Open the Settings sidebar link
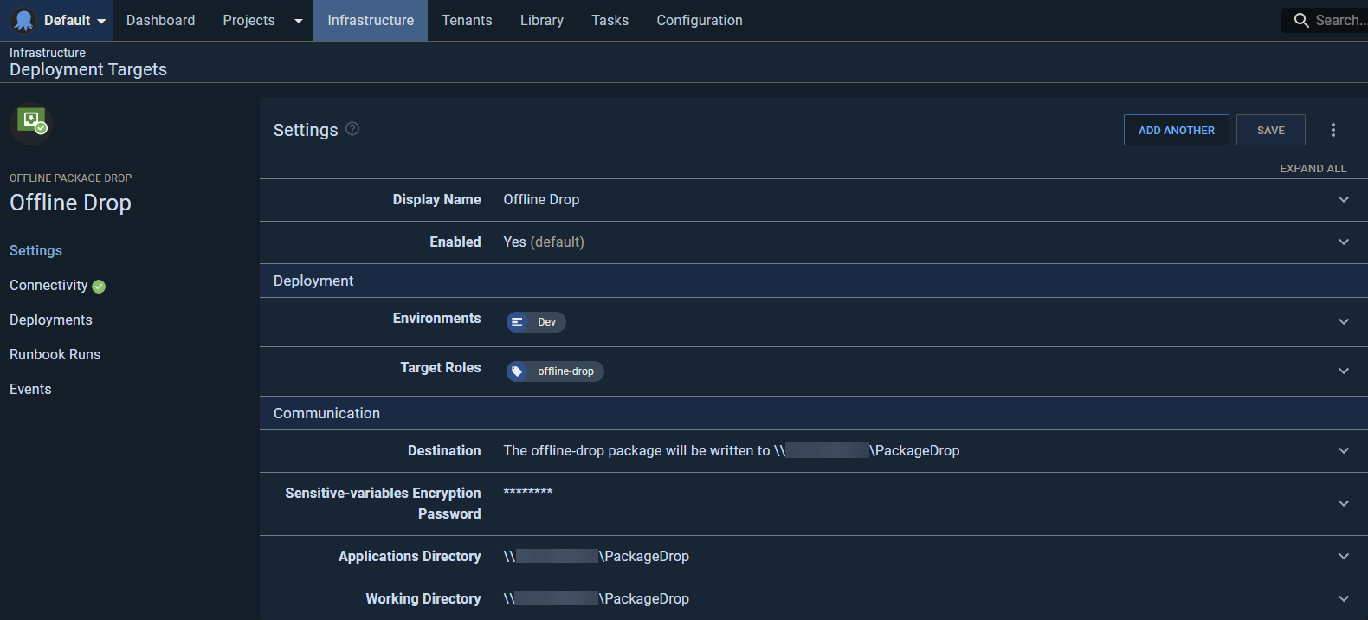This screenshot has height=620, width=1368. (x=35, y=250)
